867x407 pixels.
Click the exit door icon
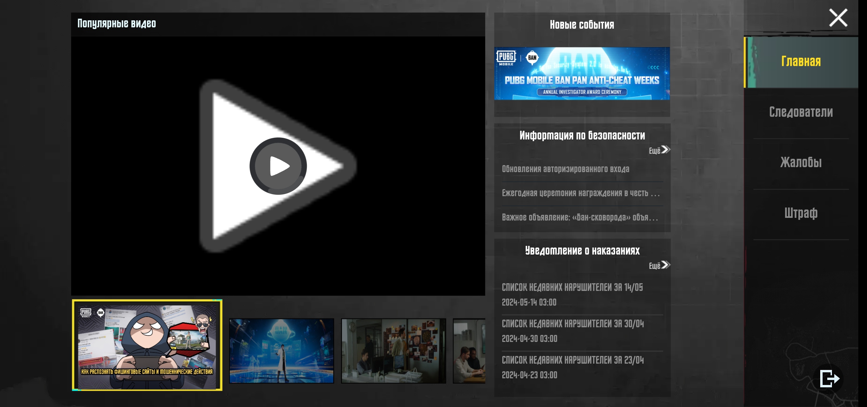(x=829, y=378)
